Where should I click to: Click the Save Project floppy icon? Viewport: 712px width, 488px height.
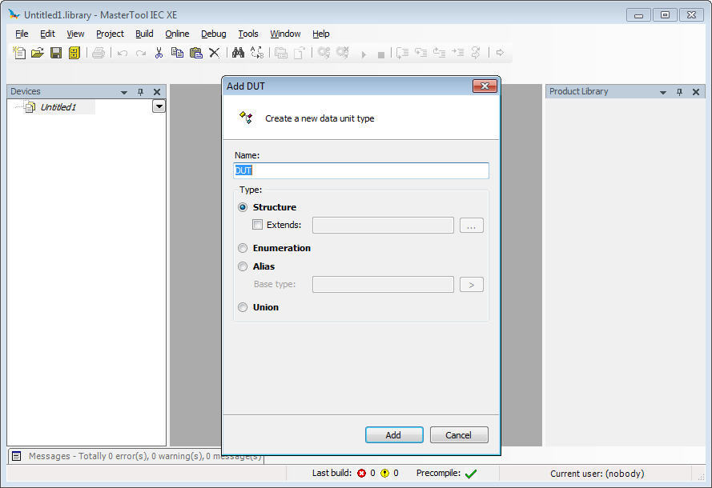pyautogui.click(x=56, y=53)
